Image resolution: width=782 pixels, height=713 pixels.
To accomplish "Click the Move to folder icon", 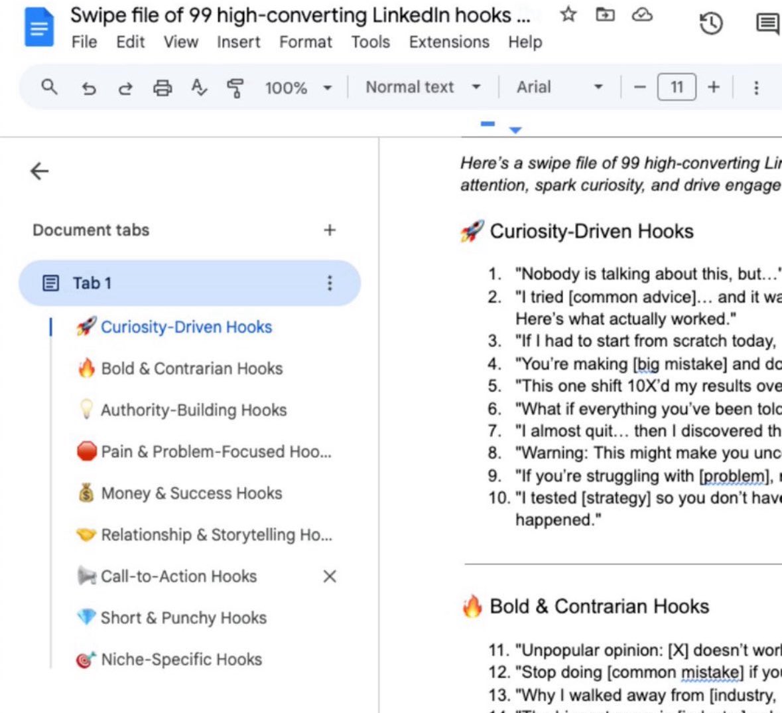I will pyautogui.click(x=605, y=15).
